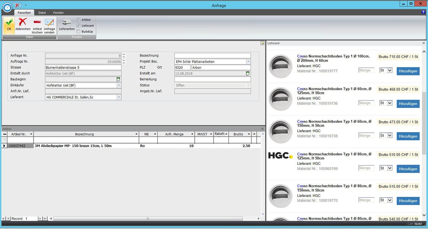Viewport: 428px width, 229px height.
Task: Click the Ort field containing Arbon
Action: point(221,68)
